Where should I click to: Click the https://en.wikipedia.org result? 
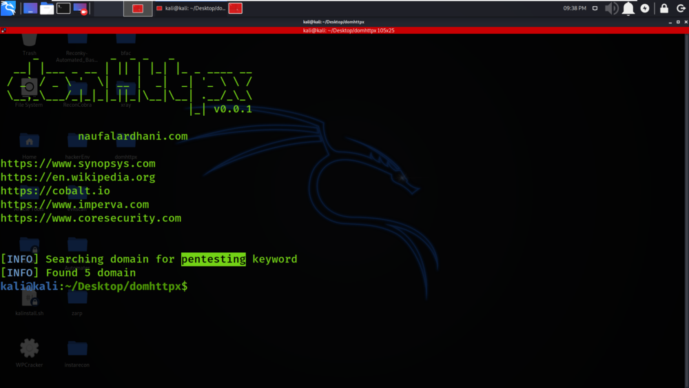[x=78, y=177]
